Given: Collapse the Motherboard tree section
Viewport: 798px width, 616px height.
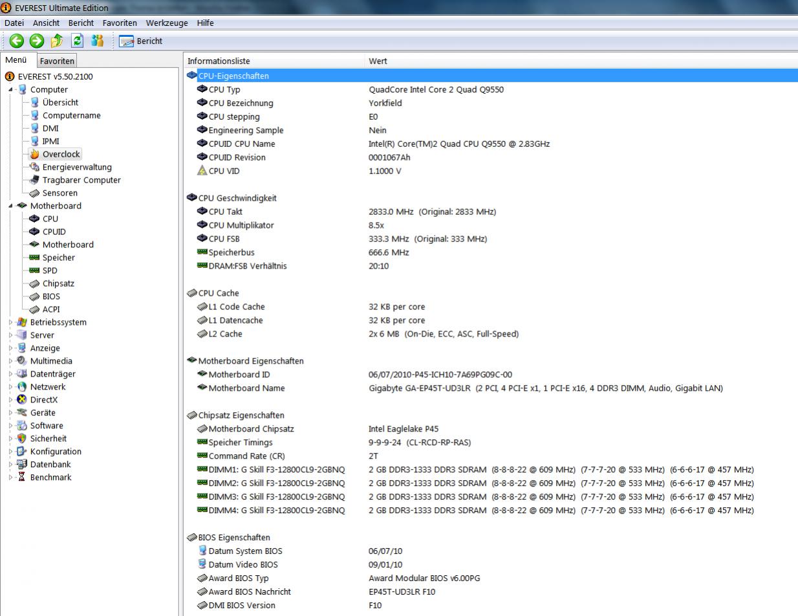Looking at the screenshot, I should pos(11,206).
